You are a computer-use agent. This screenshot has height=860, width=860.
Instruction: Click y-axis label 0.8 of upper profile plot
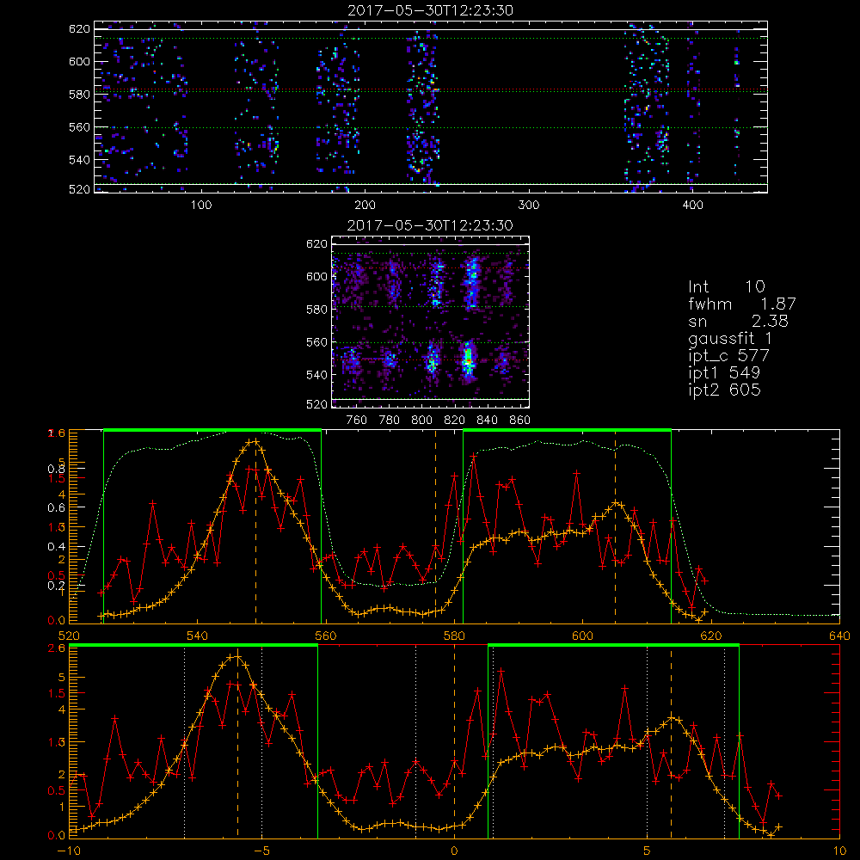tap(55, 469)
